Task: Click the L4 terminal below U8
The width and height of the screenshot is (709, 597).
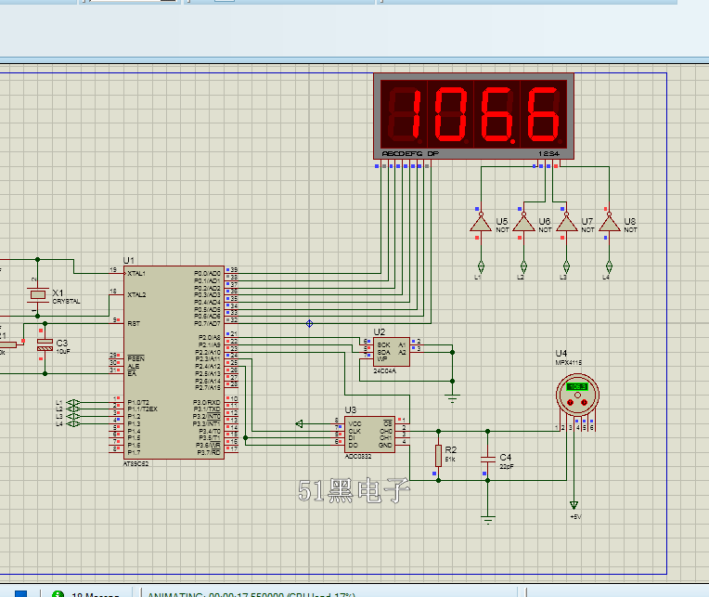Action: 609,266
